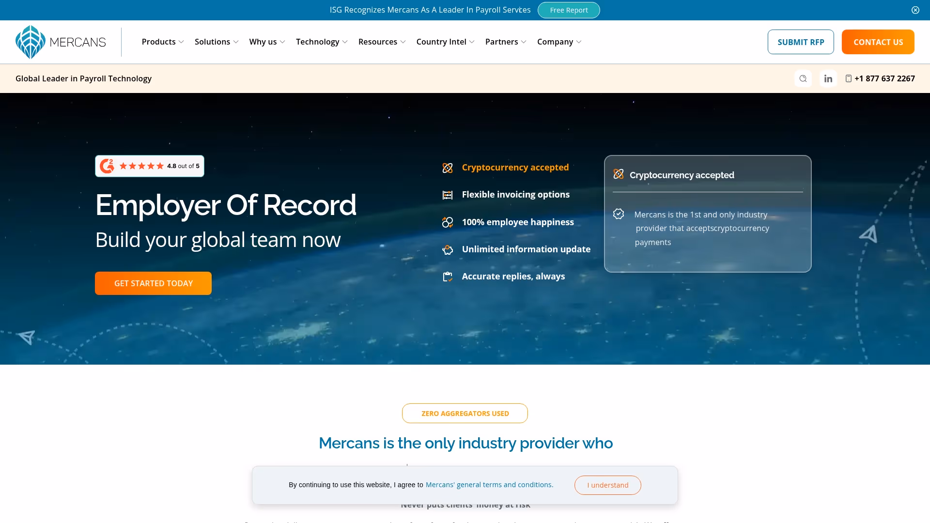Screen dimensions: 930x523
Task: Click the CONTACT US button
Action: point(878,42)
